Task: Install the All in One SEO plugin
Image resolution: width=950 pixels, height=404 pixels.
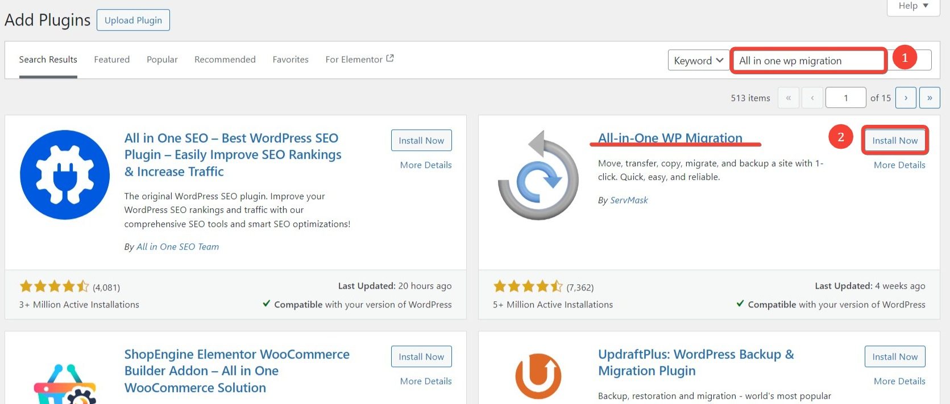Action: (x=421, y=141)
